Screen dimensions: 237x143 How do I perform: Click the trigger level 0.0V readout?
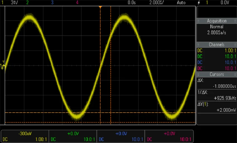point(225,3)
